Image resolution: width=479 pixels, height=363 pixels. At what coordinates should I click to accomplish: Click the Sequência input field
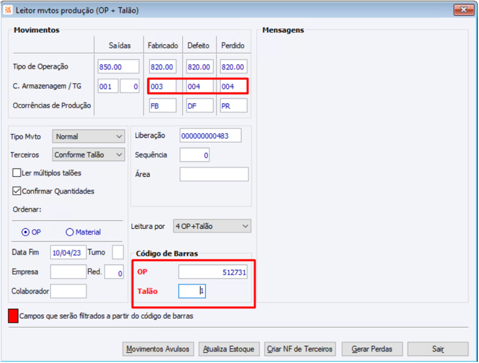point(194,155)
